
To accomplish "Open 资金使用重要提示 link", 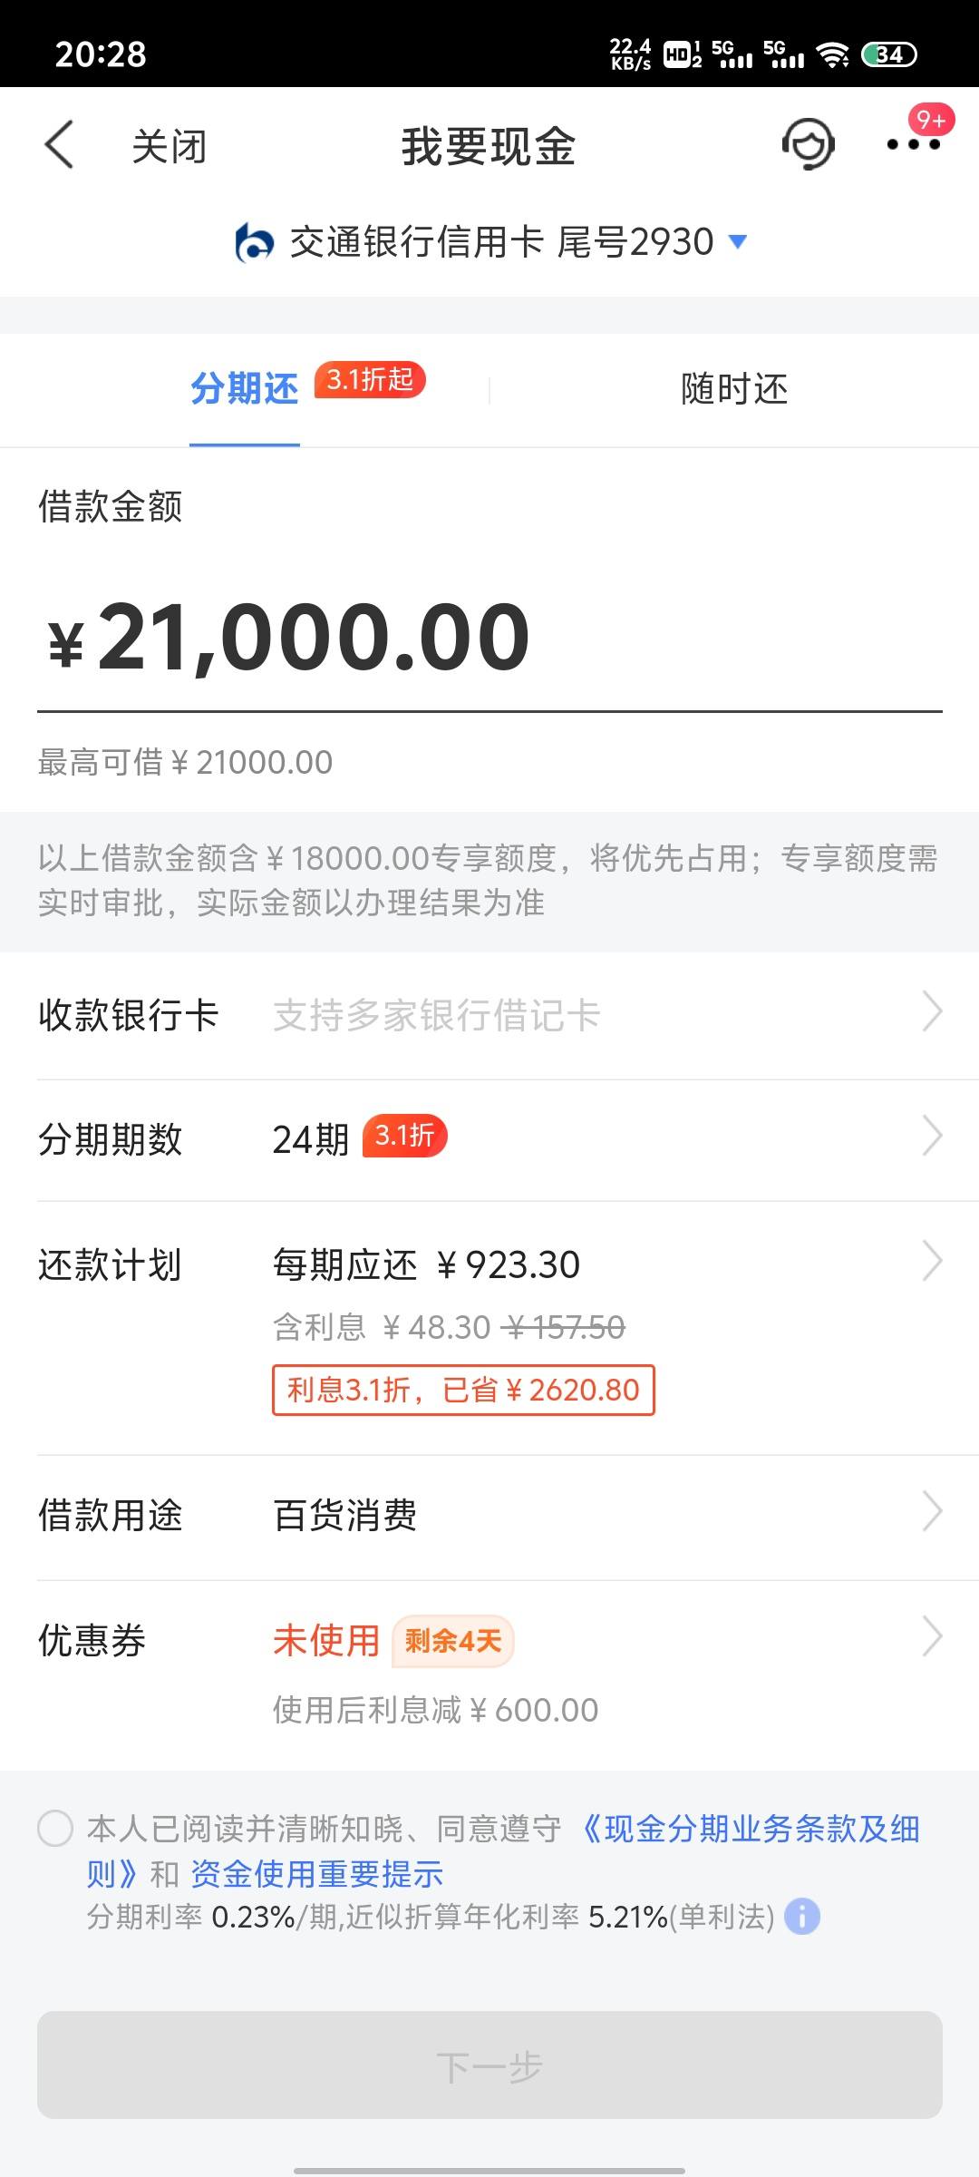I will [316, 1873].
